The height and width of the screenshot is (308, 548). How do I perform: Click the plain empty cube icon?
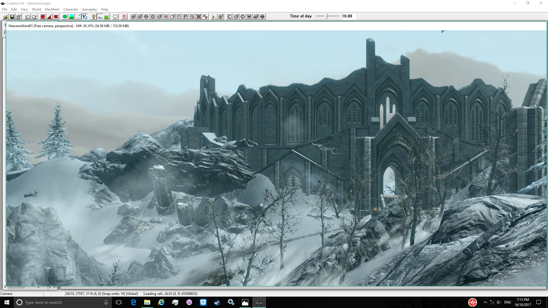(x=172, y=17)
